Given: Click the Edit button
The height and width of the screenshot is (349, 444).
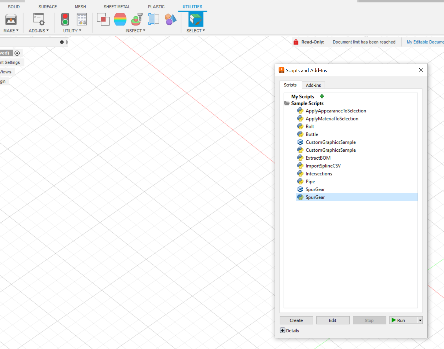Looking at the screenshot, I should click(333, 320).
